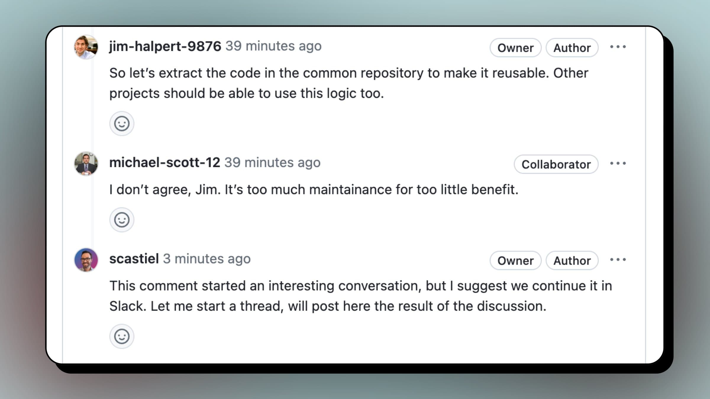Click the michael-scott-12 username link
Image resolution: width=710 pixels, height=399 pixels.
coord(164,163)
